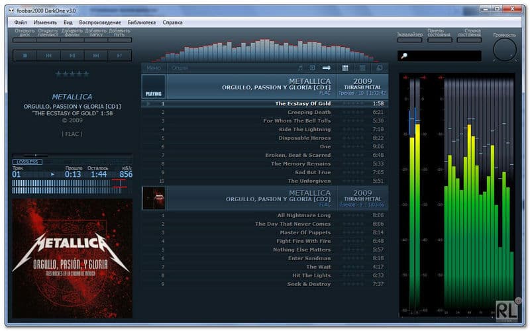This screenshot has height=331, width=530.
Task: Adjust the Громкость volume knob
Action: click(x=505, y=50)
